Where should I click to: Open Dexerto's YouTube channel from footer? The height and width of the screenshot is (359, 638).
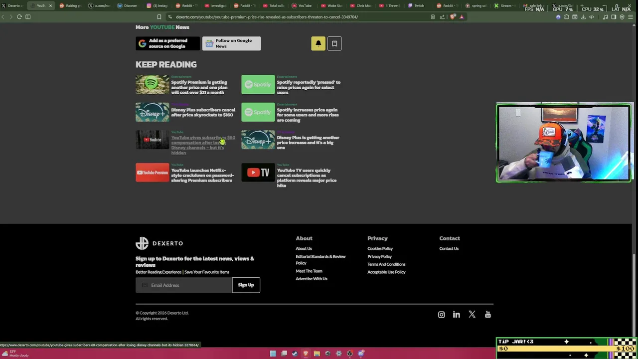[487, 315]
